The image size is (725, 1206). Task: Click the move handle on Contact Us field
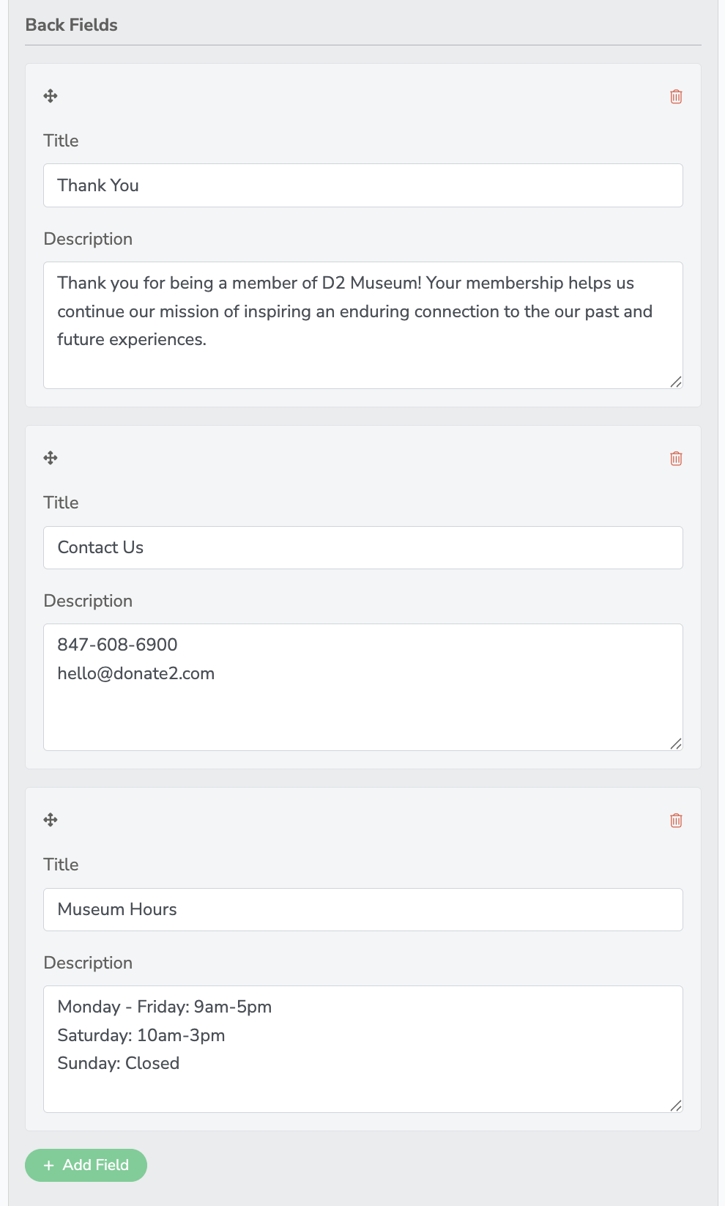(x=51, y=458)
